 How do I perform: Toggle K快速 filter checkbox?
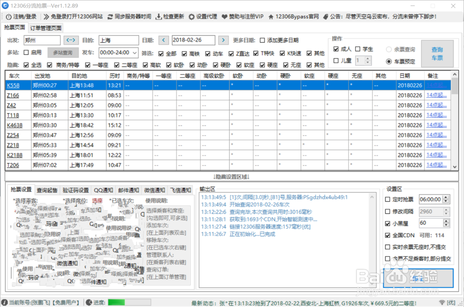[282, 53]
